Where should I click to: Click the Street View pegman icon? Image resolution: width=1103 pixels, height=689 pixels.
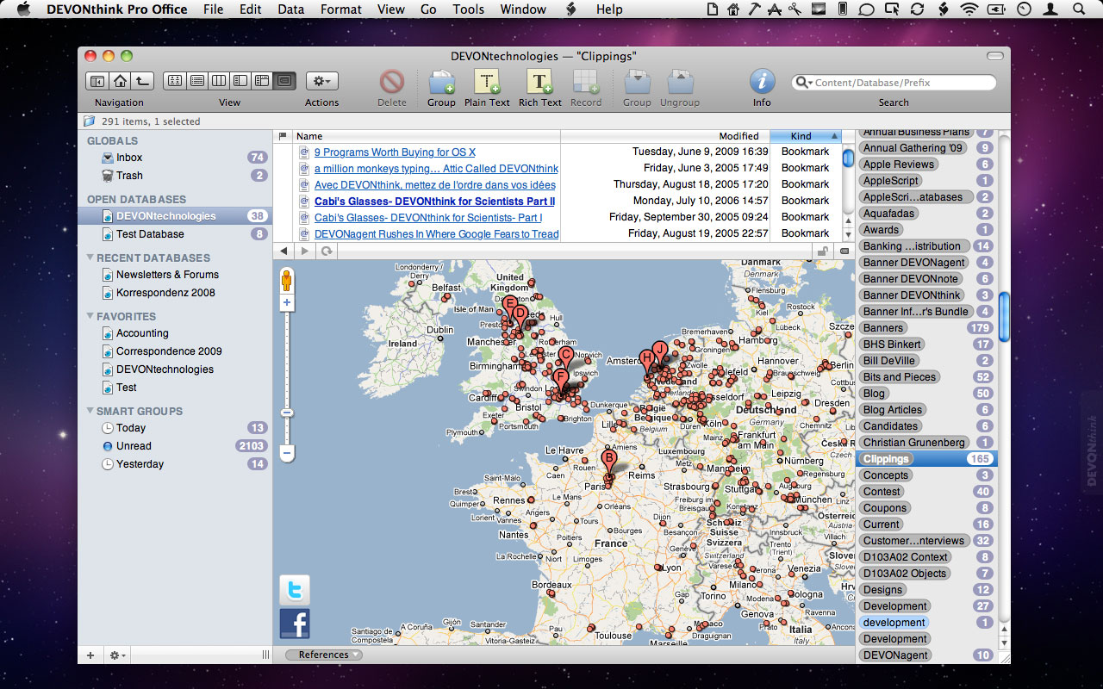(x=287, y=281)
